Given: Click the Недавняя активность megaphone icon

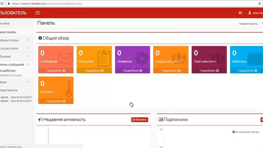Looking at the screenshot, I should pos(40,120).
